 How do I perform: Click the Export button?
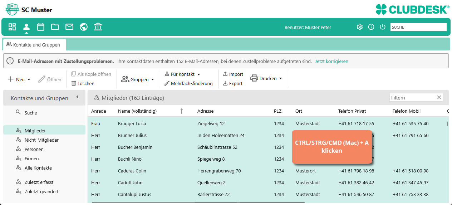[x=233, y=83]
